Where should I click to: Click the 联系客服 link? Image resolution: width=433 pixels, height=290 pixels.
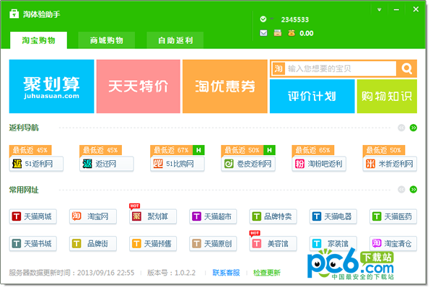click(226, 273)
